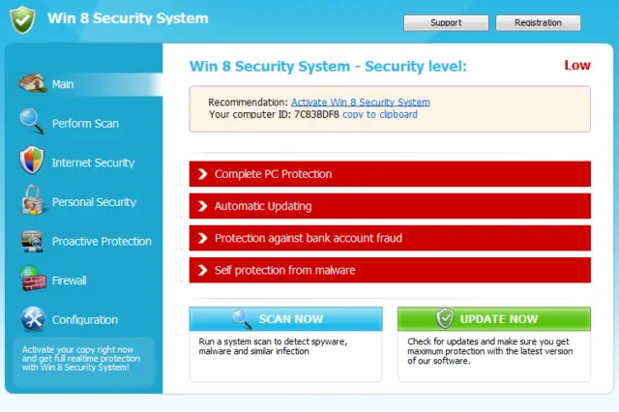Viewport: 619px width, 412px height.
Task: Click the brick wall Firewall icon
Action: [33, 279]
